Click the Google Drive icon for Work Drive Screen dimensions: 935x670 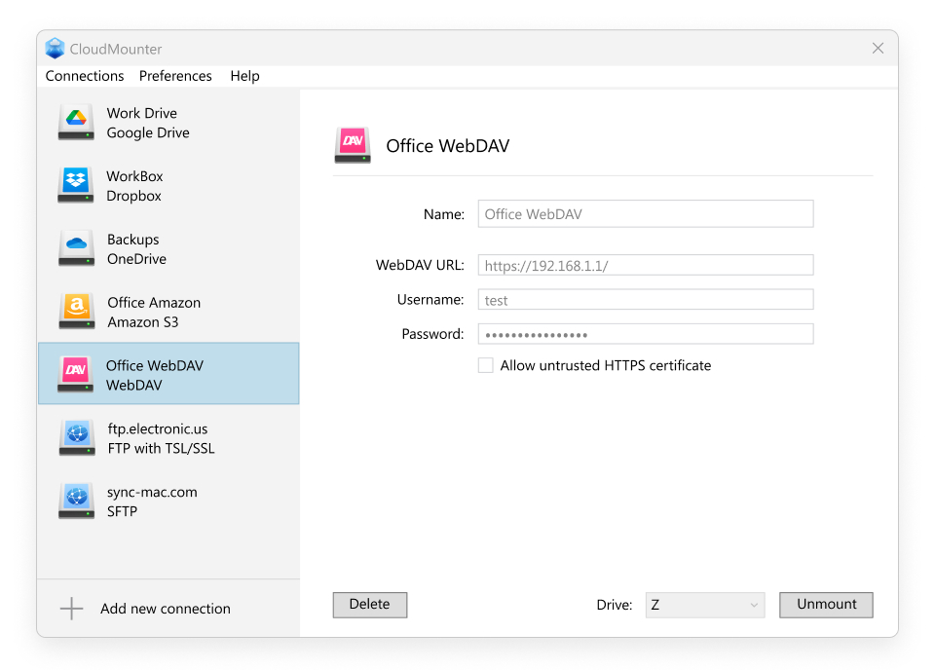76,123
